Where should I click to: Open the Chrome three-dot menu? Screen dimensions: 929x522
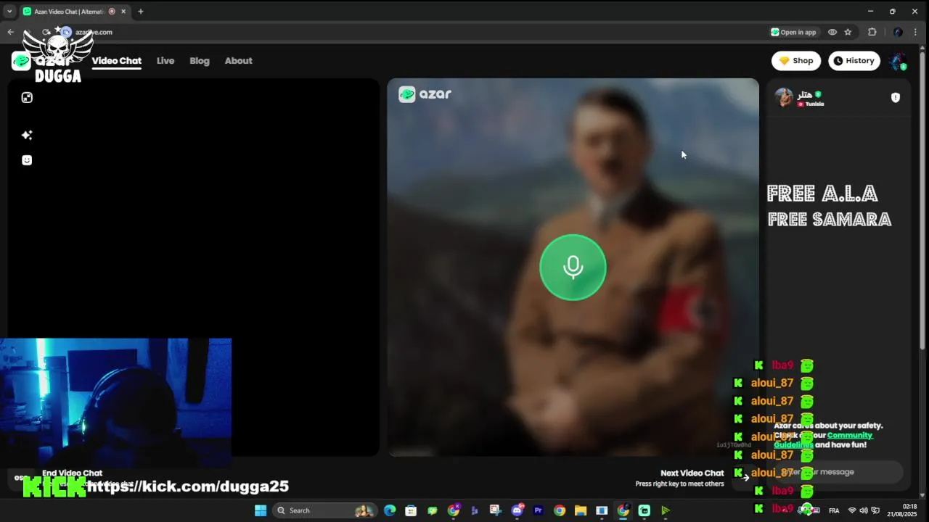[917, 32]
